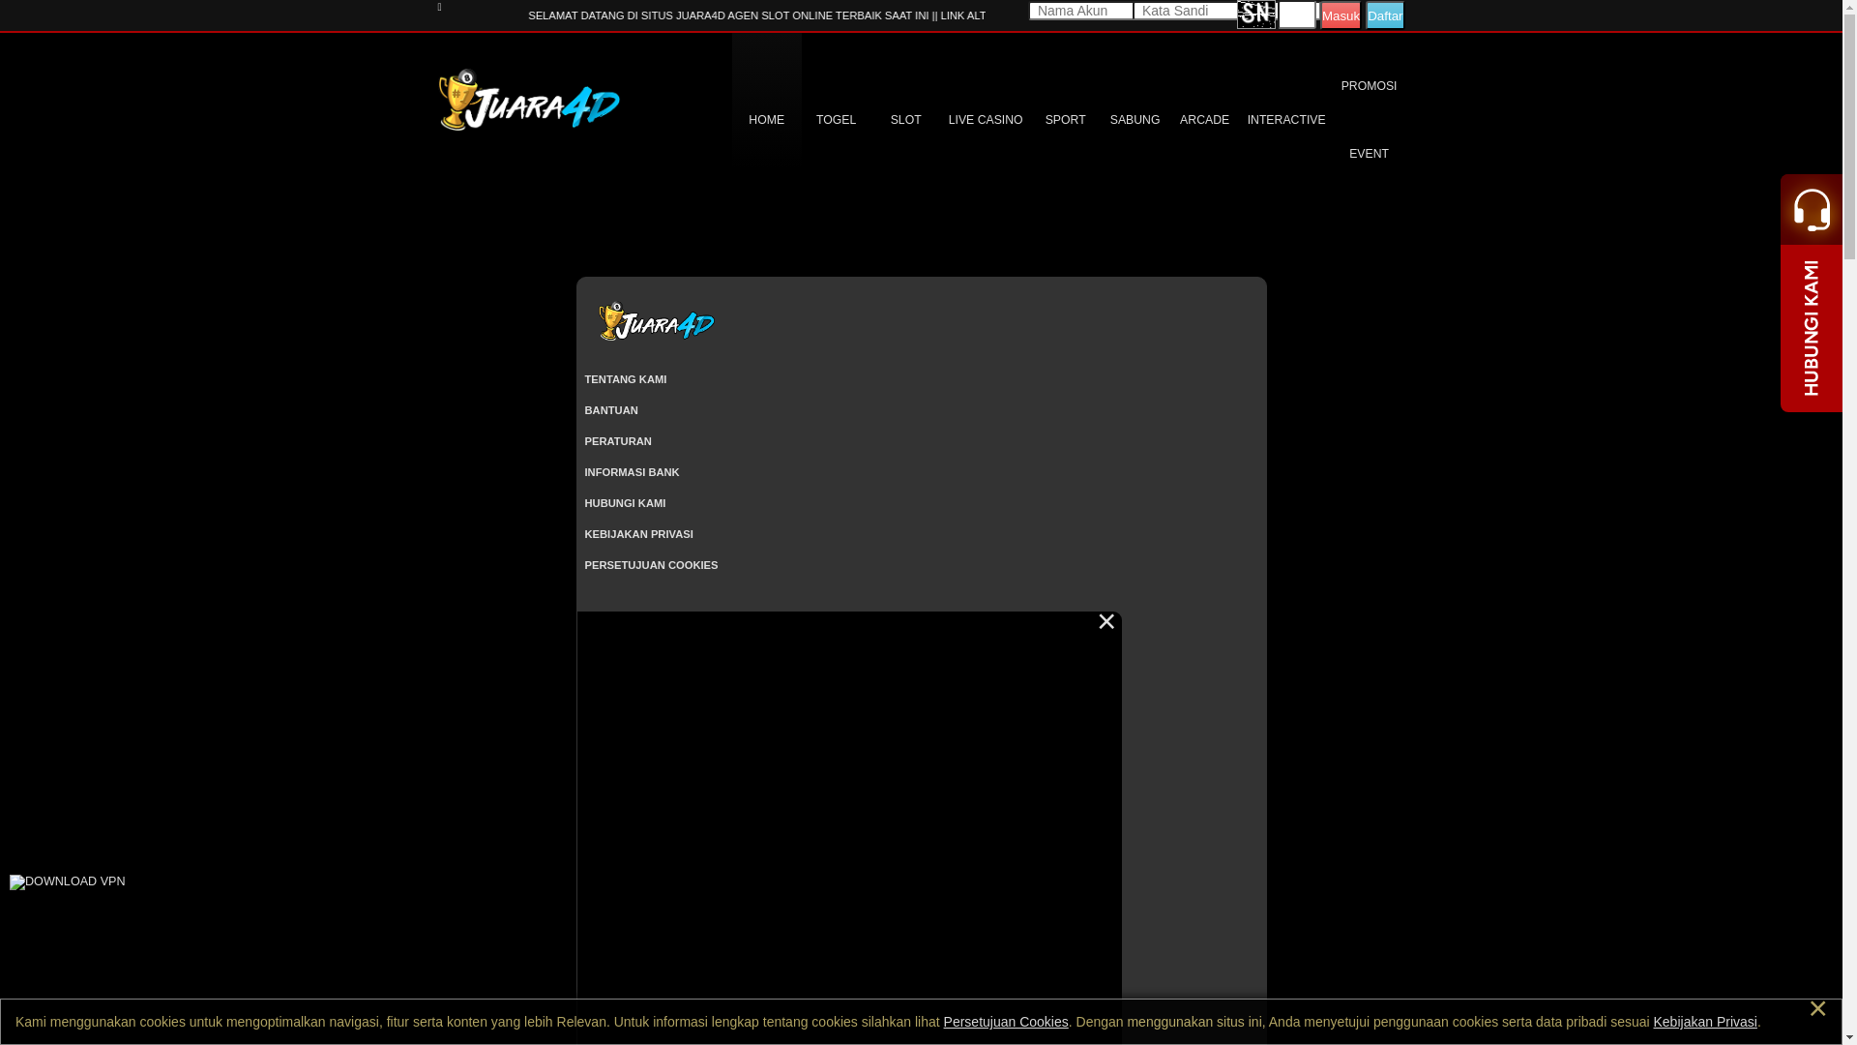1857x1045 pixels.
Task: Click Kebijakan Privasi link in notice
Action: [x=1704, y=1022]
